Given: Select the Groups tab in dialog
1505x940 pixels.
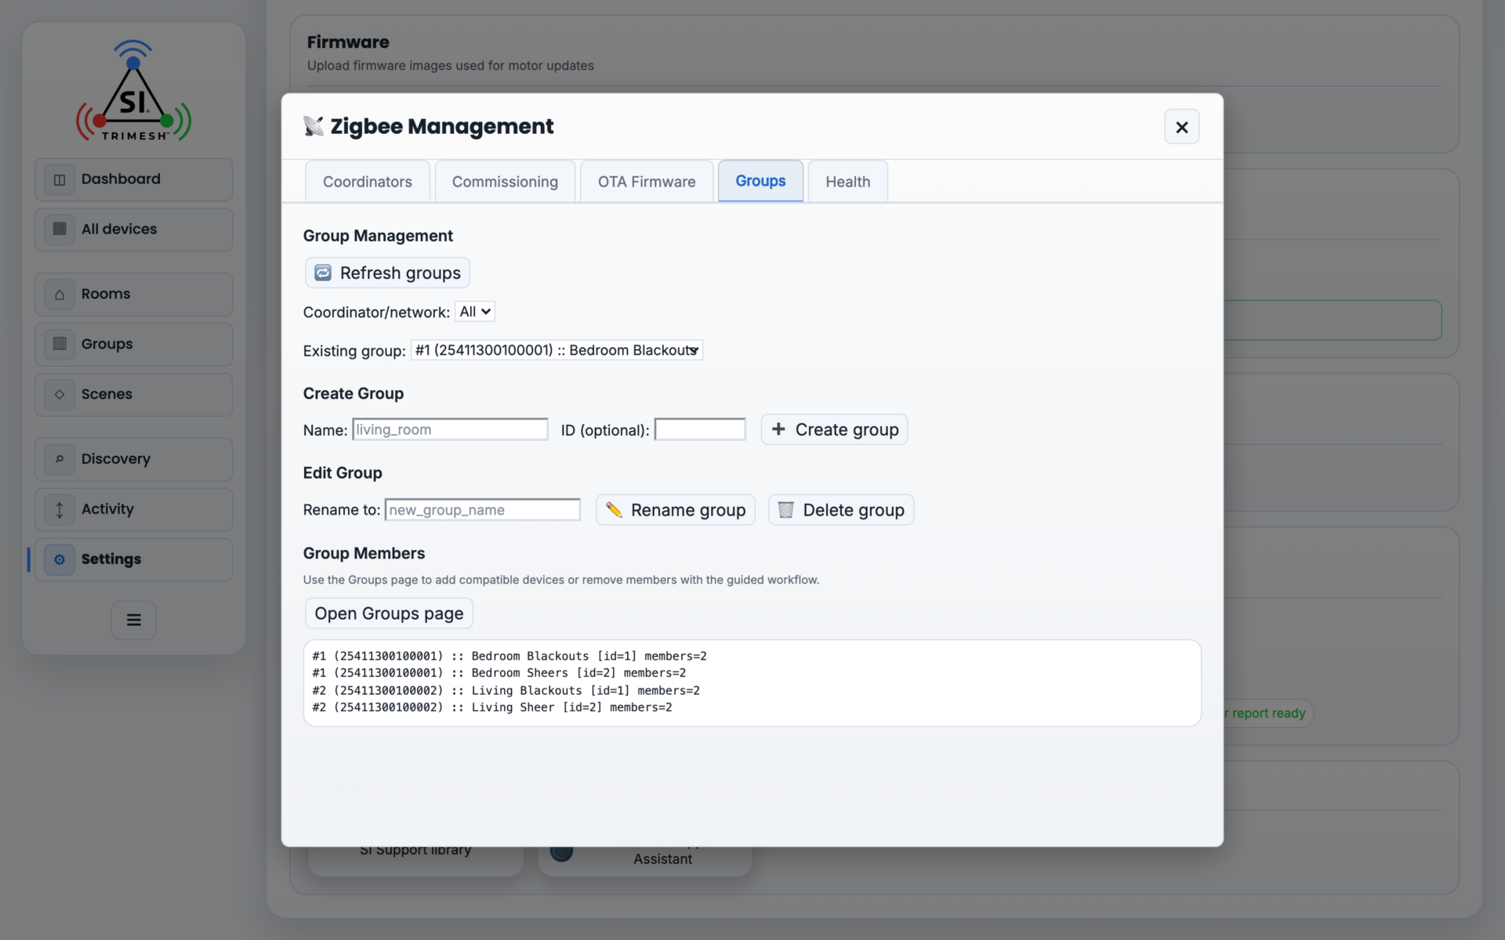Looking at the screenshot, I should click(760, 181).
